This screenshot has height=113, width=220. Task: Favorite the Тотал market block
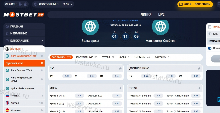point(199,88)
